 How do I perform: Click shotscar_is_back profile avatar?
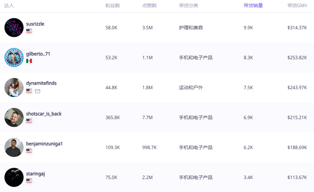(x=14, y=117)
